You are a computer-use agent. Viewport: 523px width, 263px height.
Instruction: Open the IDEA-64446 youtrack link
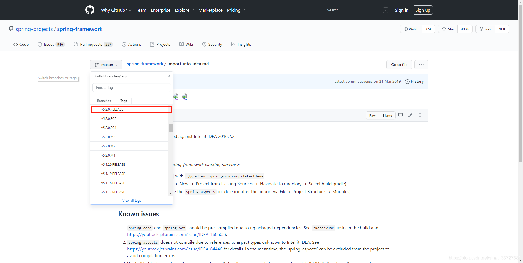tap(175, 249)
